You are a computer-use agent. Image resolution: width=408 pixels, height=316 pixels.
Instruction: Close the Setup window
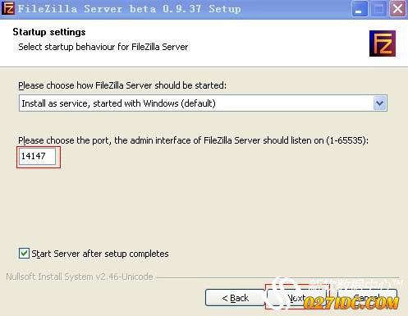click(x=397, y=9)
